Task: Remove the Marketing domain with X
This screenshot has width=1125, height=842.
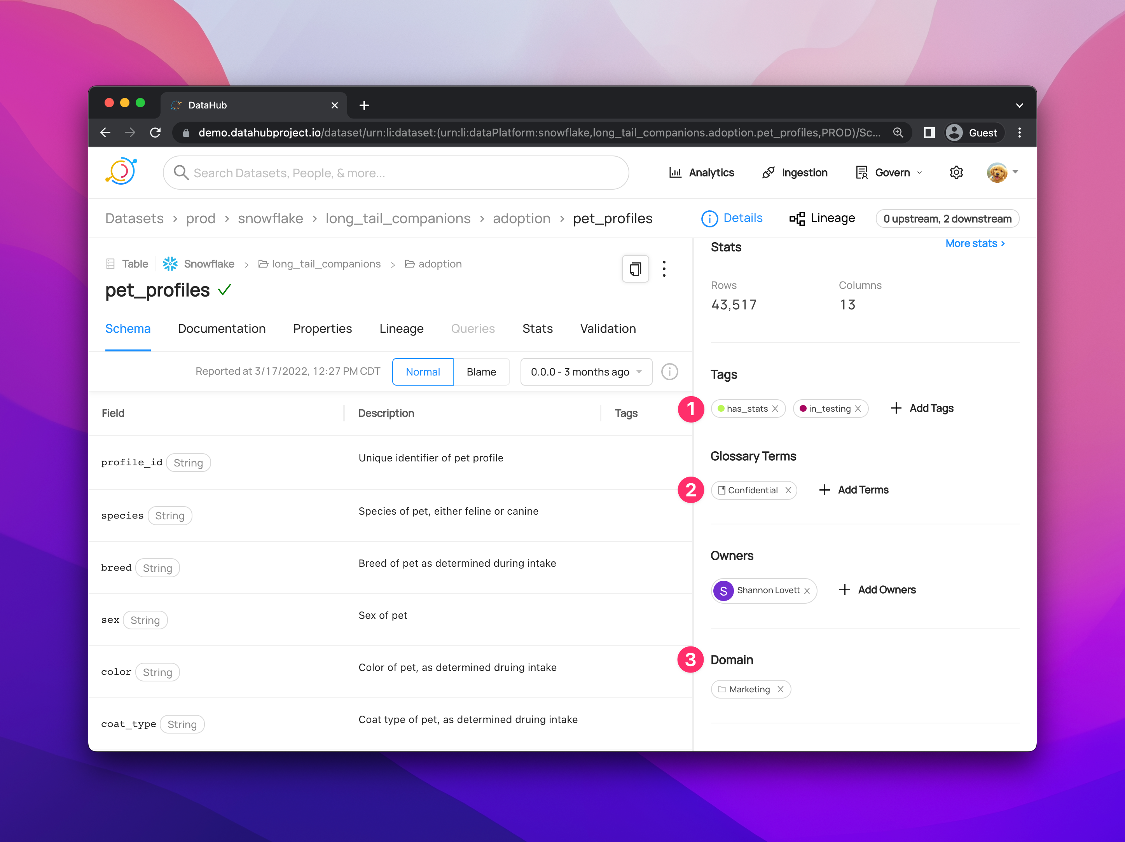Action: (781, 690)
